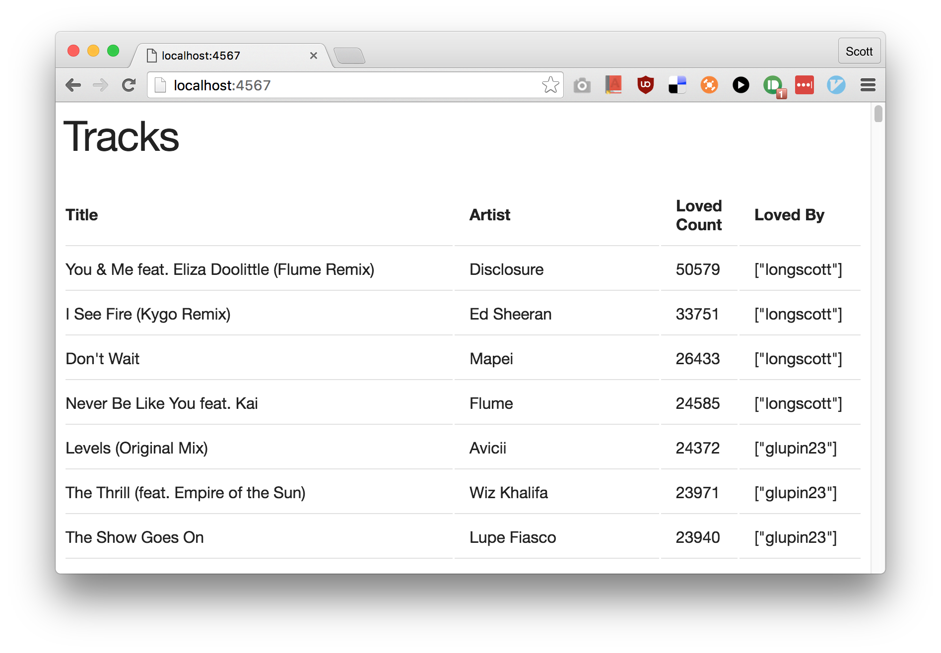The height and width of the screenshot is (653, 941).
Task: Click ["glupin23"] in the Avicii row
Action: point(796,448)
